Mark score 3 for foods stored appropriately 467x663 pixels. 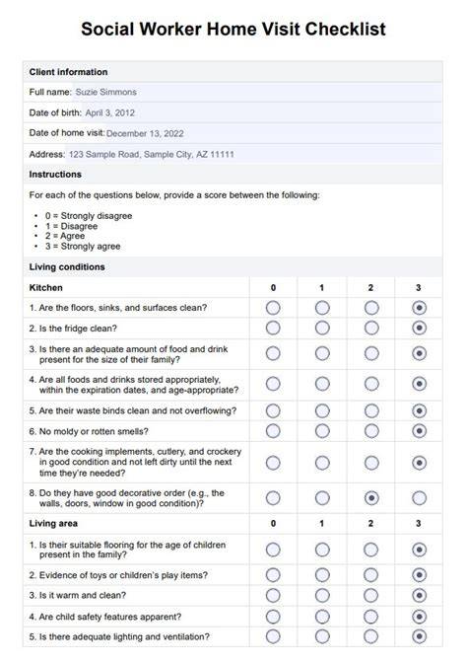[x=420, y=384]
